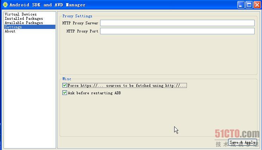Click the HTTP Proxy Server field
Screen dimensions: 262x150
click(177, 23)
